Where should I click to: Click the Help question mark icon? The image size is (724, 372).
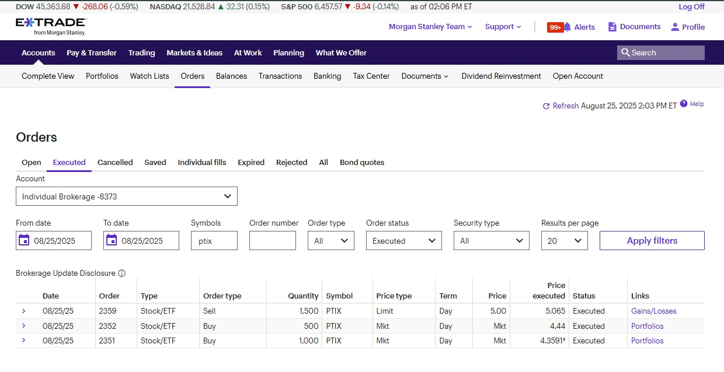(684, 104)
